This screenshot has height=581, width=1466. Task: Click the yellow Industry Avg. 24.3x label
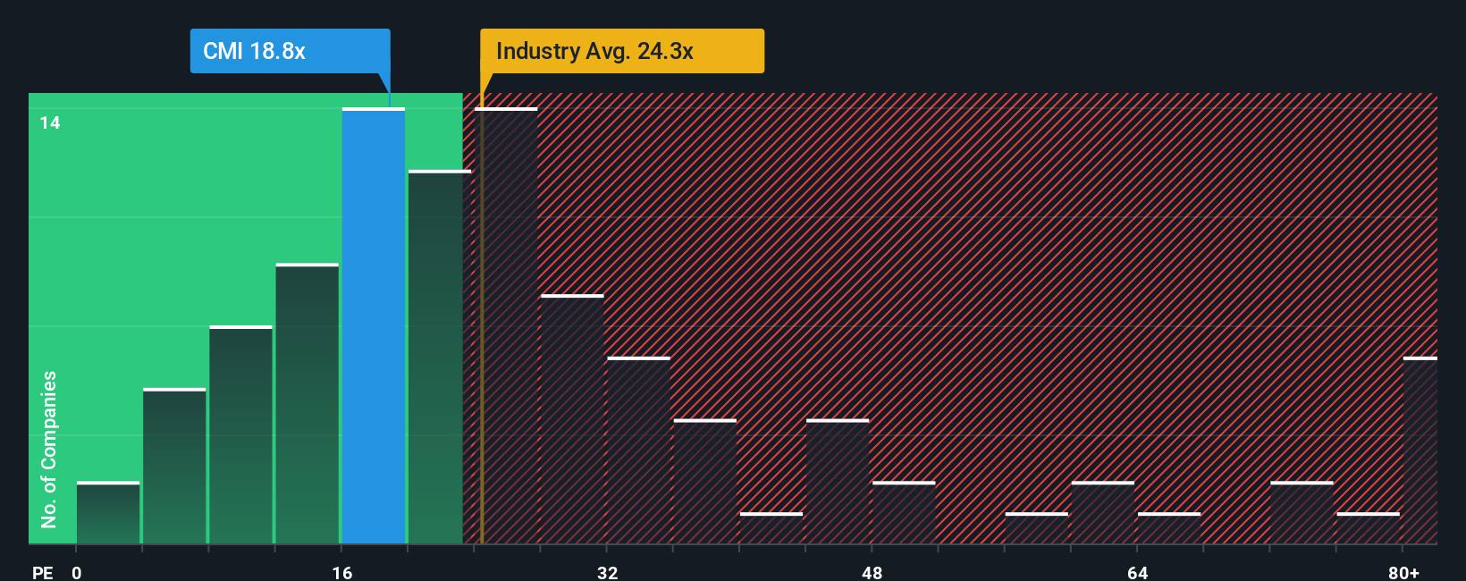pos(622,51)
